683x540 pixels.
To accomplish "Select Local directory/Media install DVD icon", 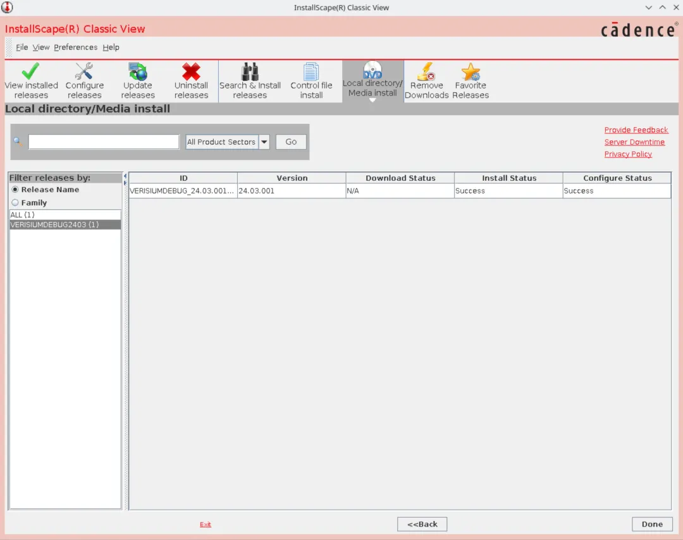I will [372, 70].
